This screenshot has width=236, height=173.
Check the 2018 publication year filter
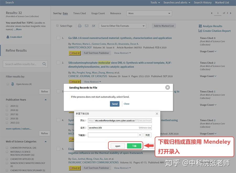pos(7,110)
